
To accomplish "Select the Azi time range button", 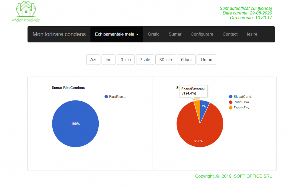I will pyautogui.click(x=93, y=60).
